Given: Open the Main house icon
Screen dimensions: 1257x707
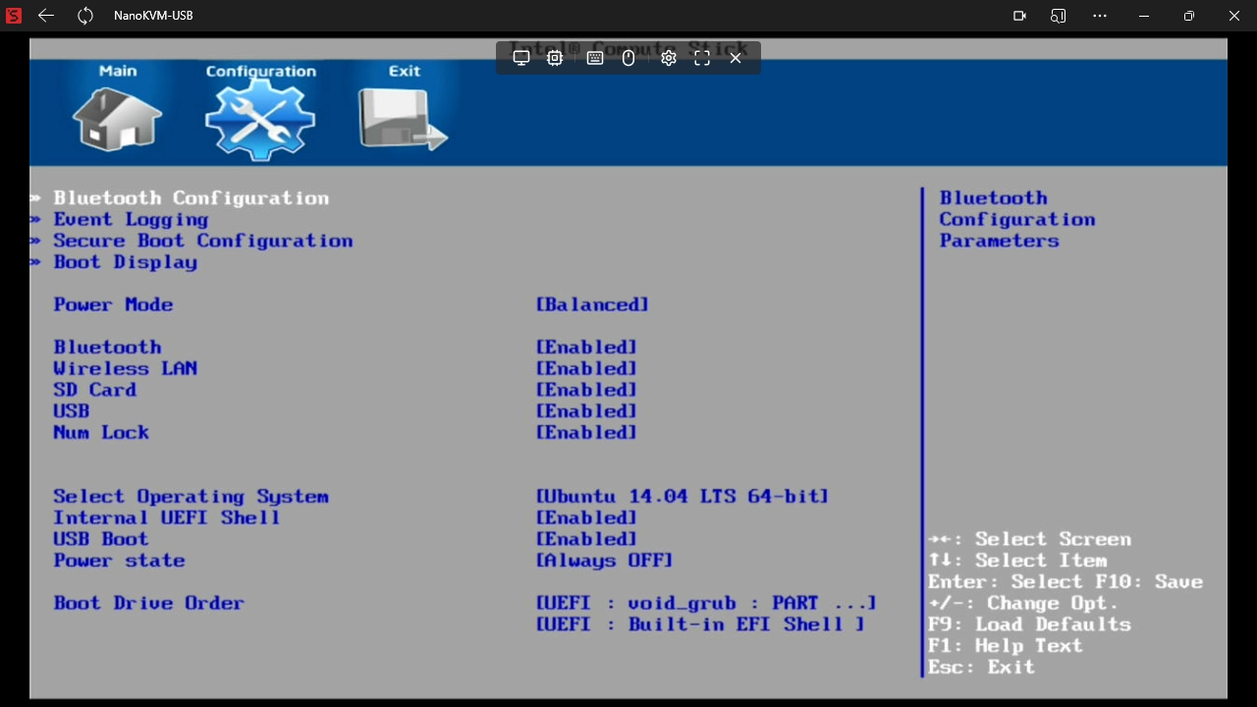Looking at the screenshot, I should click(118, 119).
